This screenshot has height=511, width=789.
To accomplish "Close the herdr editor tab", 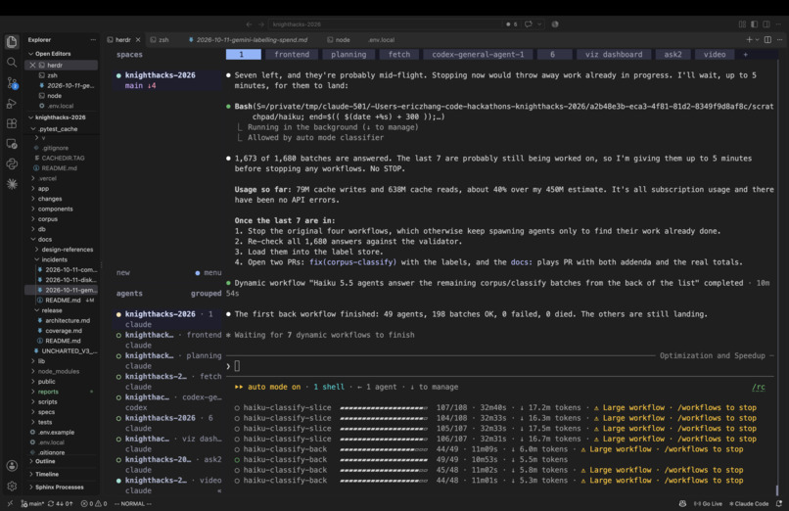I will coord(138,40).
